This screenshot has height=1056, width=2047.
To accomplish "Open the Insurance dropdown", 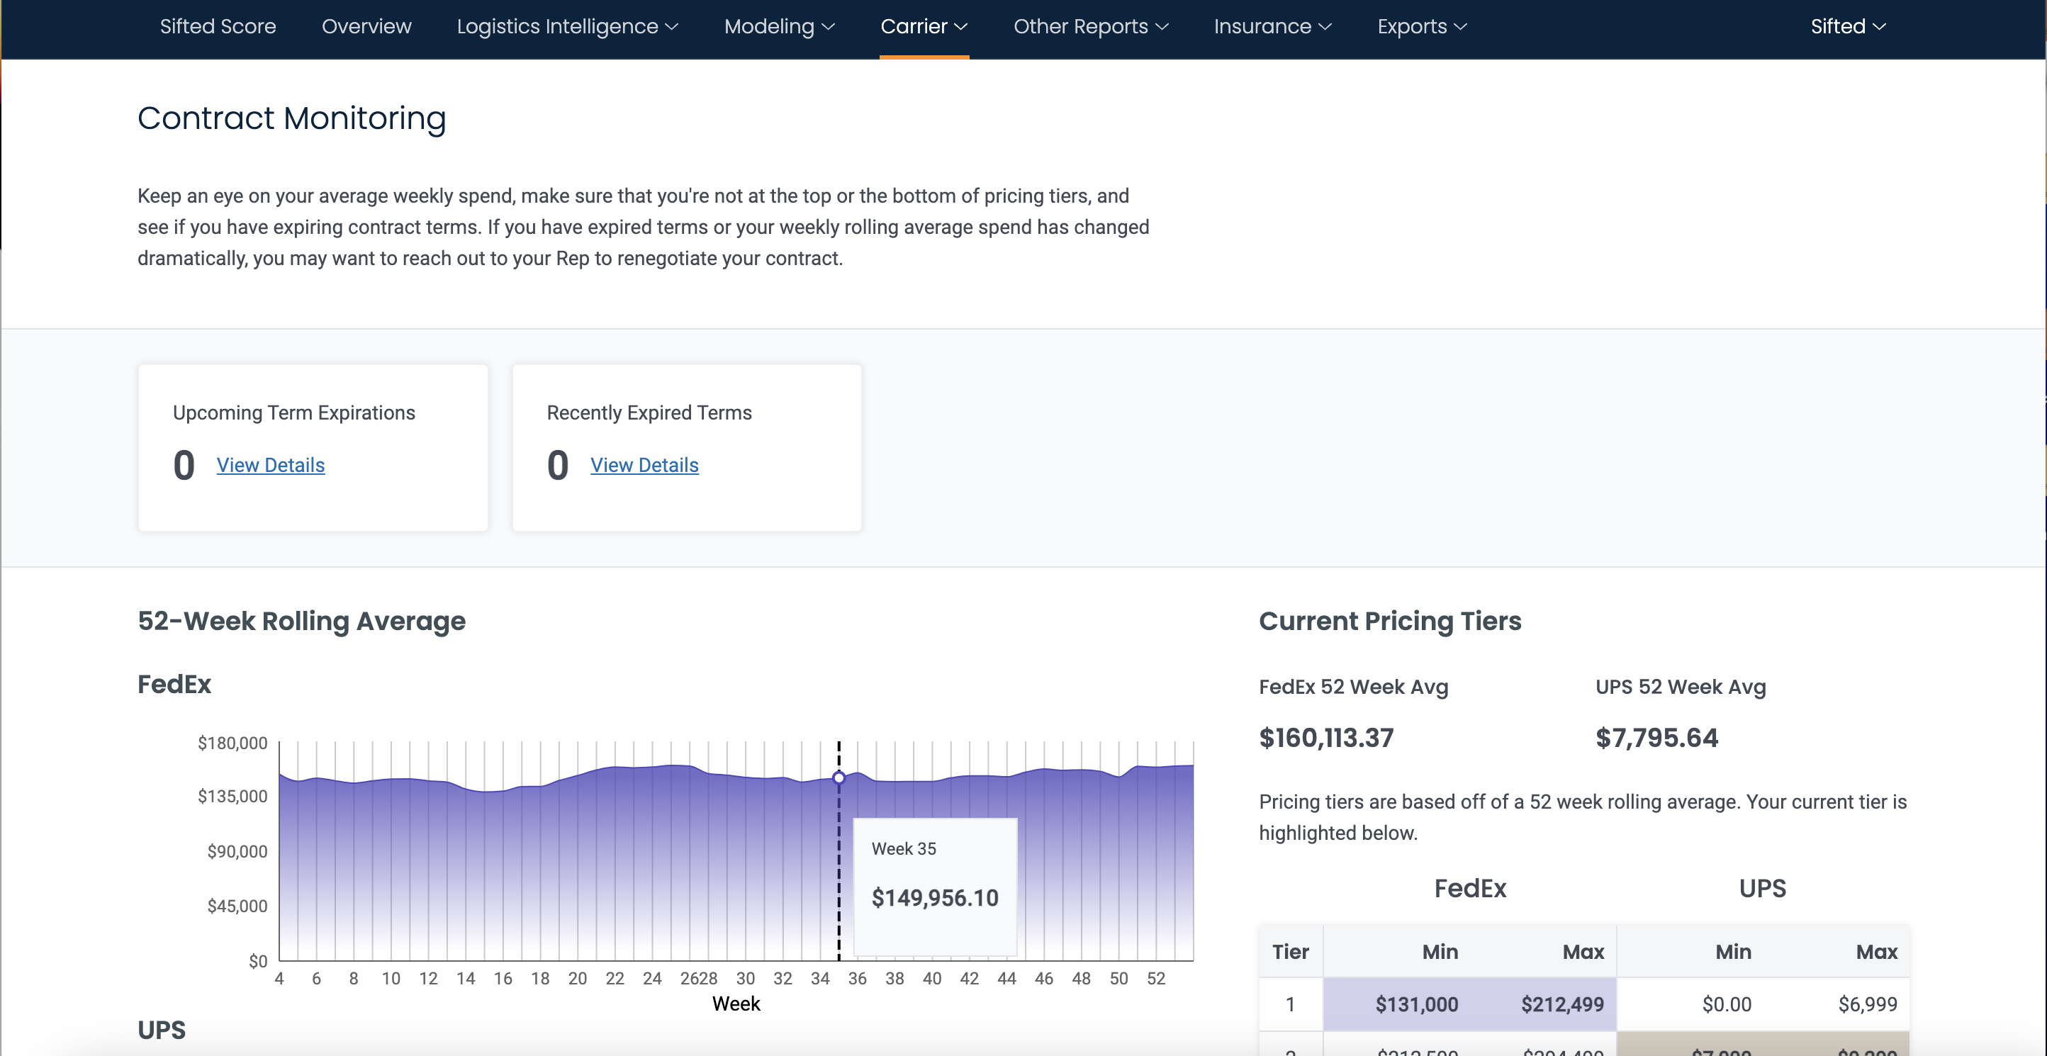I will tap(1272, 26).
